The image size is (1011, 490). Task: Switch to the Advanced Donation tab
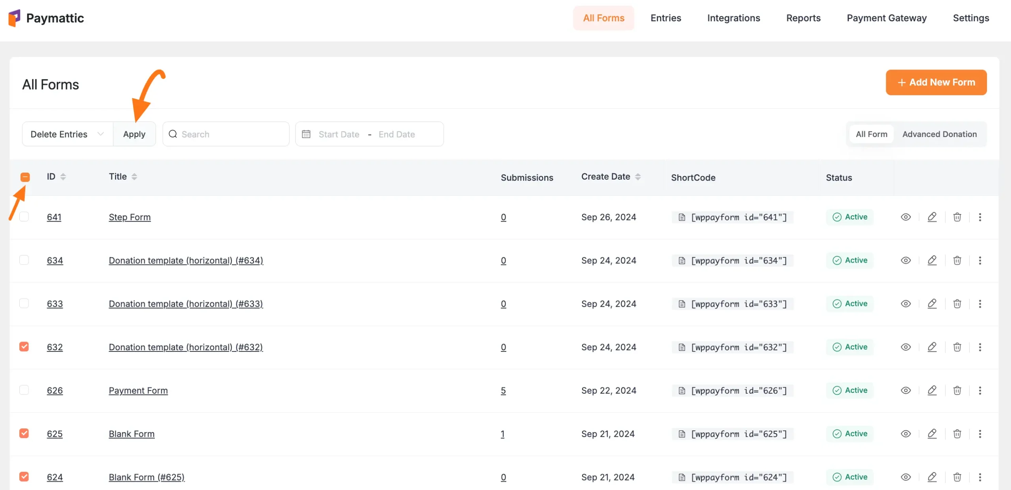click(x=939, y=134)
